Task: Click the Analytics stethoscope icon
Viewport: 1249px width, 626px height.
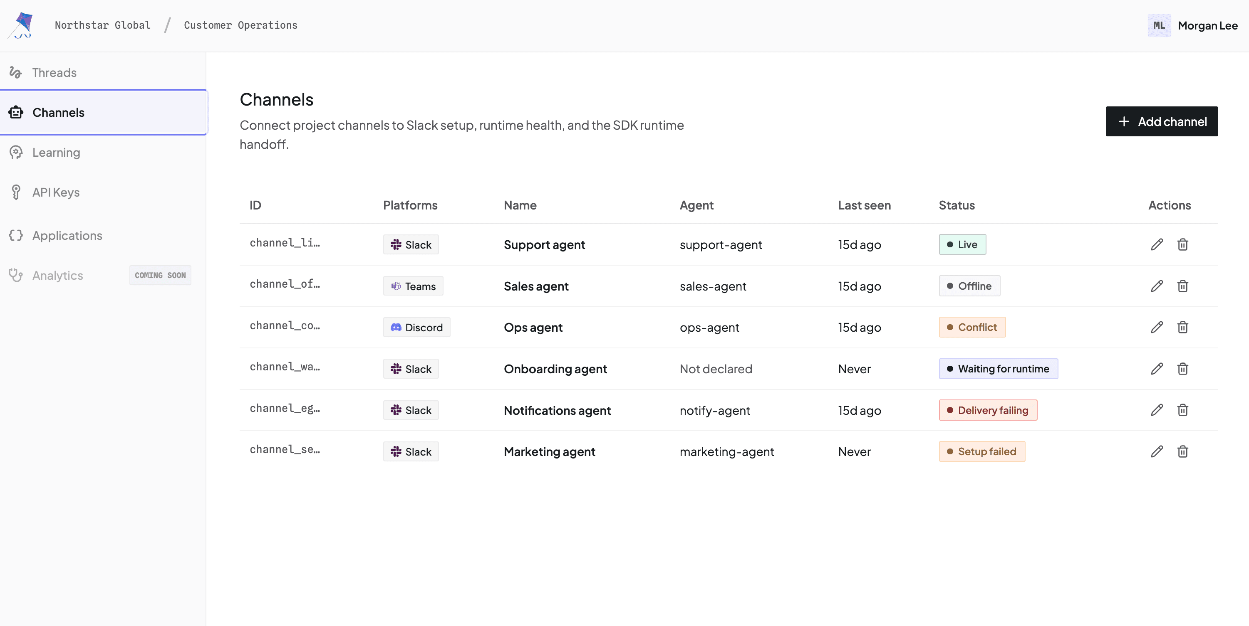Action: click(15, 275)
